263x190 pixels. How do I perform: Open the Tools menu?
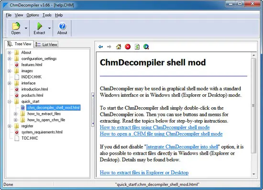click(47, 15)
